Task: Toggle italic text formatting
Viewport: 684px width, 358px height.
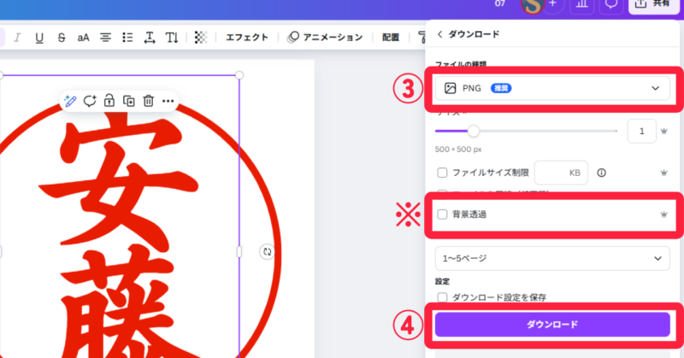Action: click(17, 38)
